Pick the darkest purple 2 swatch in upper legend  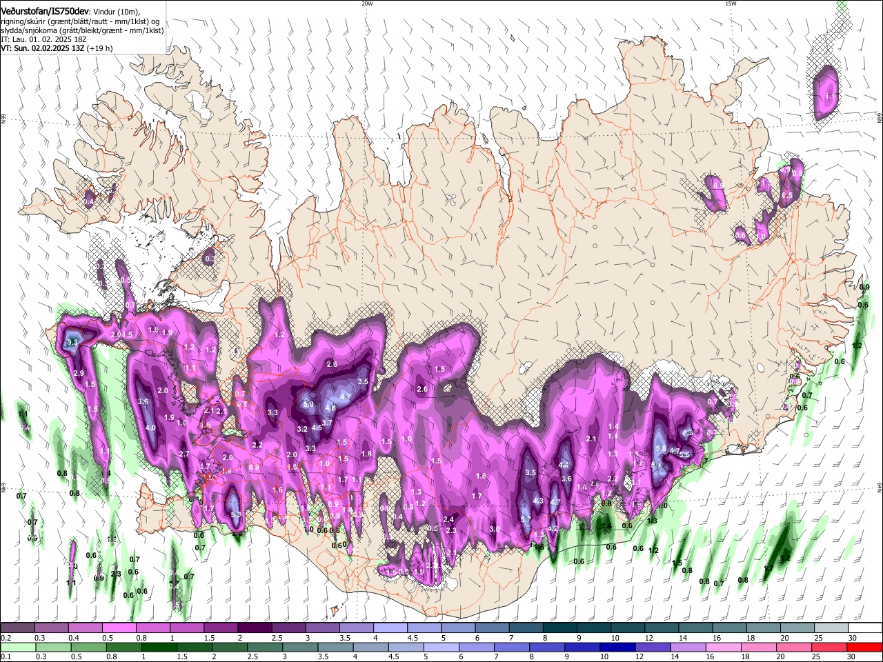255,628
